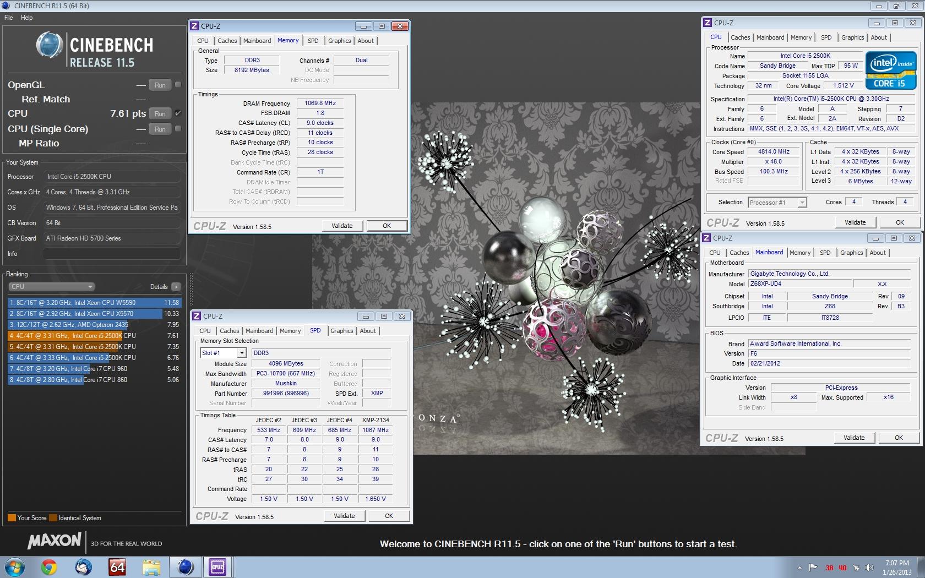Show hidden system tray icons
Image resolution: width=925 pixels, height=578 pixels.
click(x=799, y=568)
